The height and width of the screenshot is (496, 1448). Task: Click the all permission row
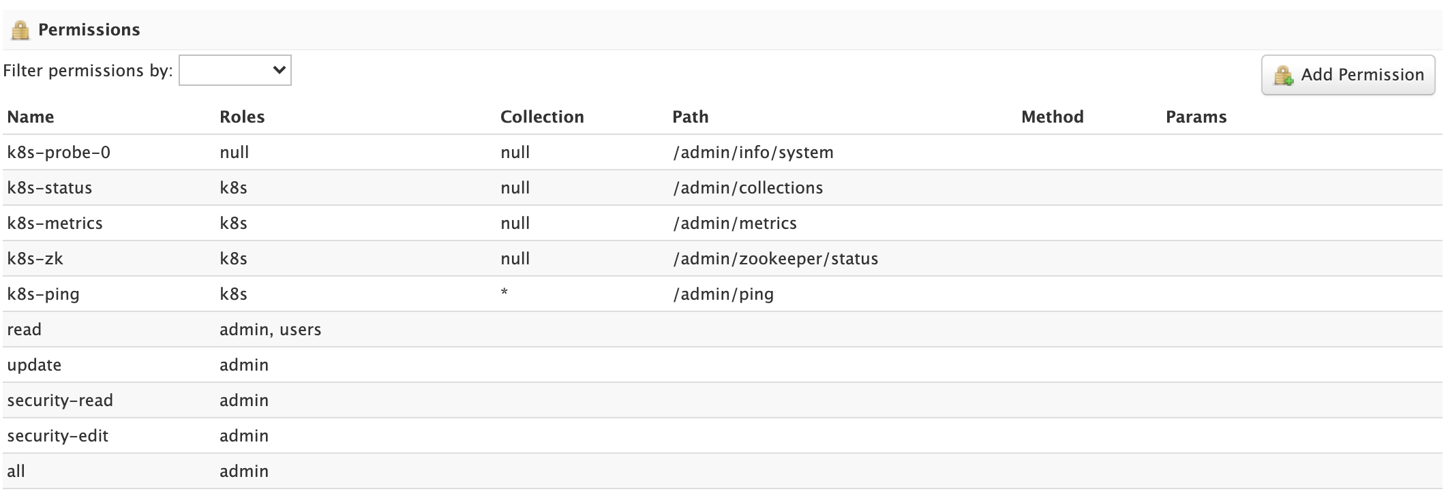coord(16,471)
